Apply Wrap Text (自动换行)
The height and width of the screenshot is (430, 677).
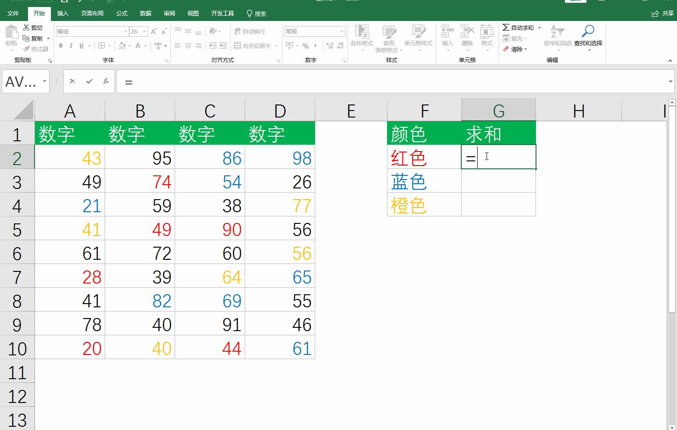click(x=250, y=31)
